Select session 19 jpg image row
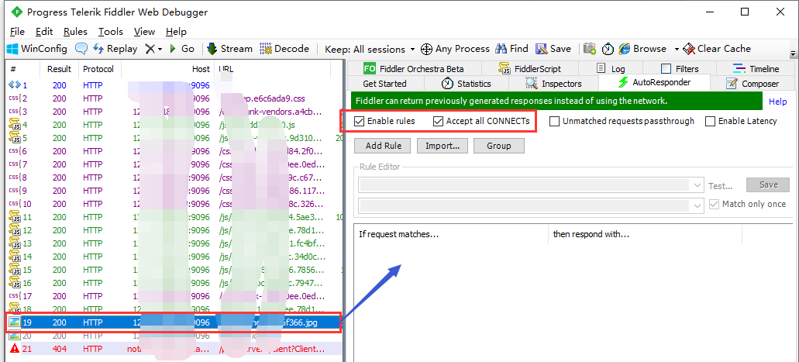This screenshot has width=799, height=362. click(173, 322)
